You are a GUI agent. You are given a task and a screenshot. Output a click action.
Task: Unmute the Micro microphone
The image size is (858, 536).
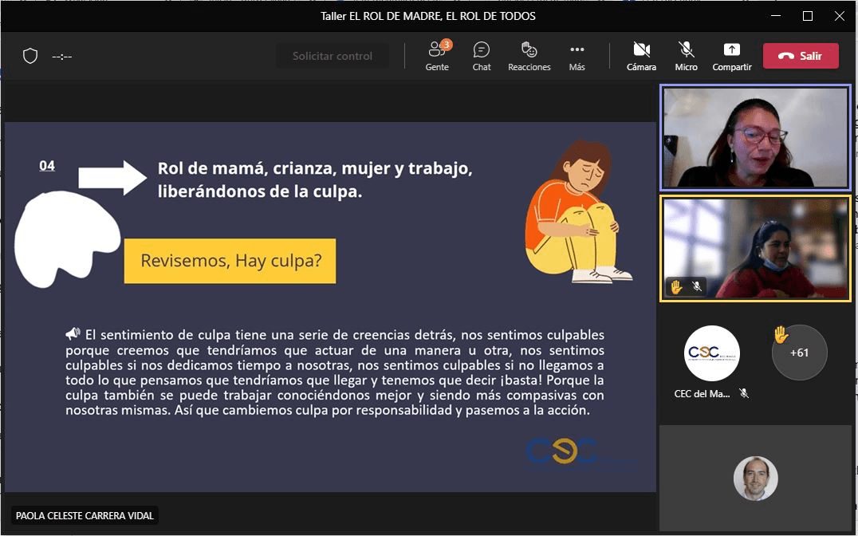pos(686,56)
